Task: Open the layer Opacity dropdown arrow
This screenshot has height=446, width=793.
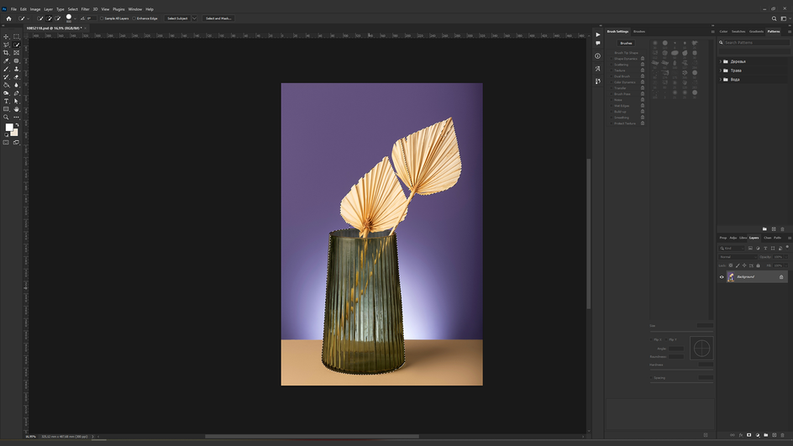Action: (786, 257)
